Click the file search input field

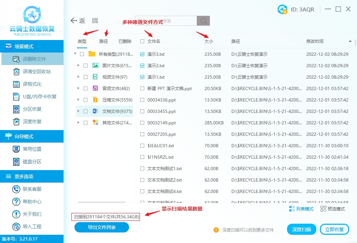tap(166, 21)
